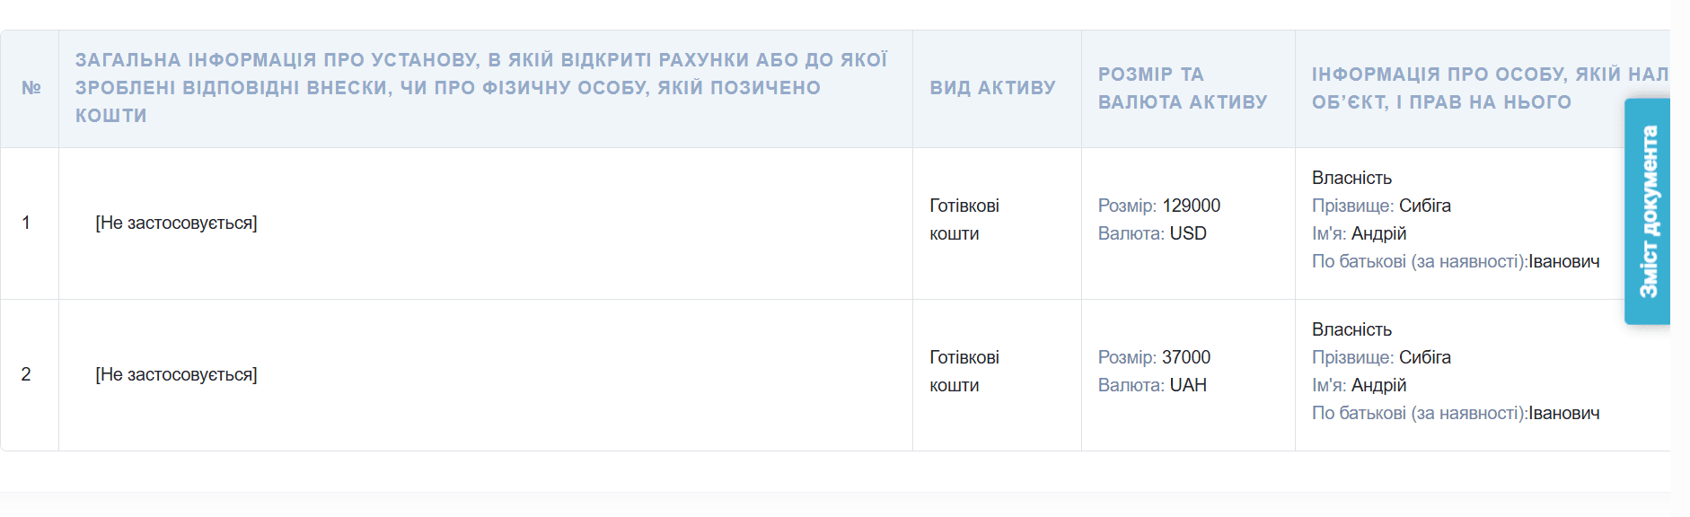Select the amount 37000
Screen dimensions: 1690x517
[1185, 357]
